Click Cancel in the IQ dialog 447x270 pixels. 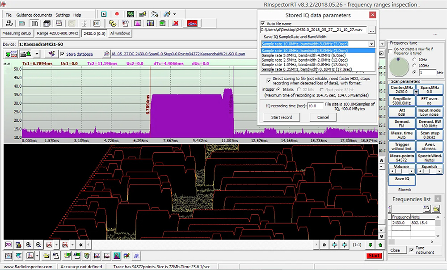(323, 117)
